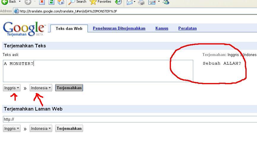Open Favorites star toolbar button
The width and height of the screenshot is (257, 142).
coord(101,2)
